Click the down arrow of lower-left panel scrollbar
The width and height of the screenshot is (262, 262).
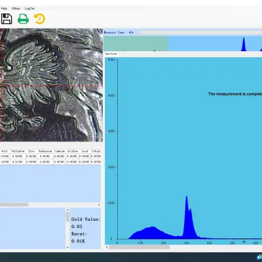(x=67, y=248)
